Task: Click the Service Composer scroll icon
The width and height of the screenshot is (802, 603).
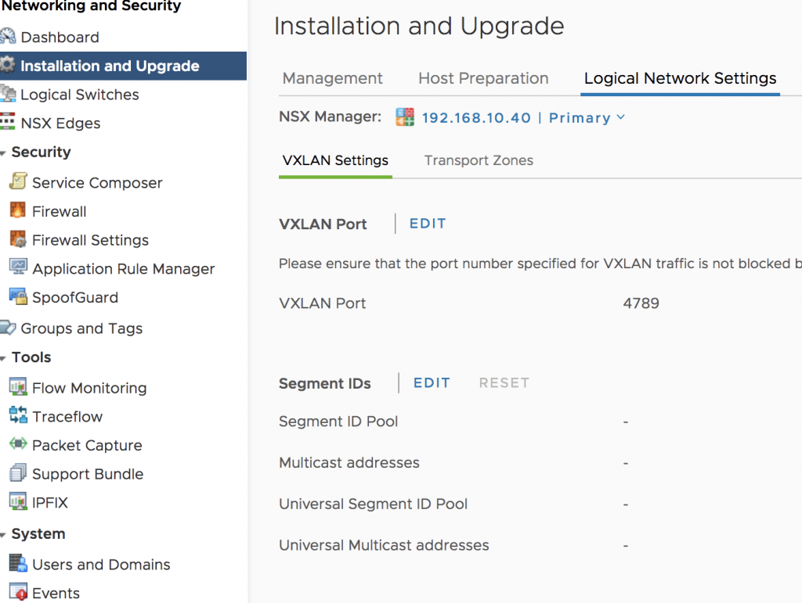Action: (18, 181)
